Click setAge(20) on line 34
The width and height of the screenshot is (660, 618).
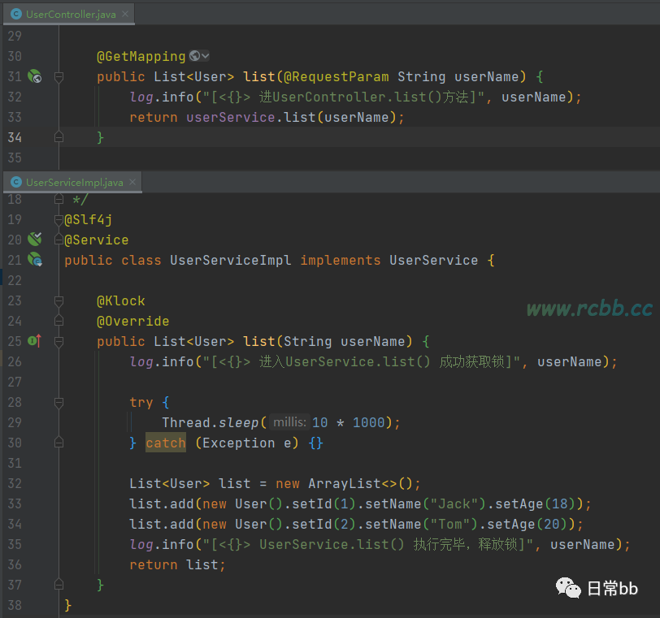click(528, 525)
